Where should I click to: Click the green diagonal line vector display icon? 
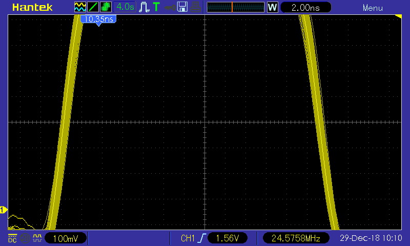click(93, 7)
